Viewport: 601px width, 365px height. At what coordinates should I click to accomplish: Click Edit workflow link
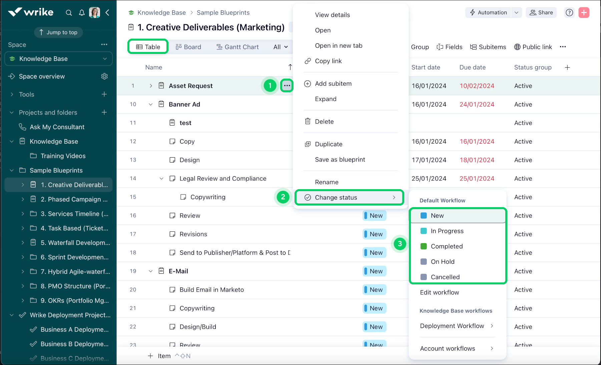[439, 292]
